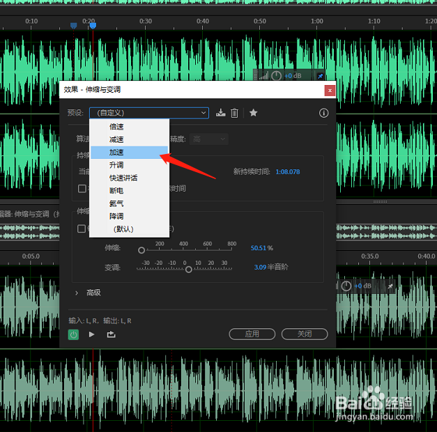Click the 伸缩 stretch slider handle
The image size is (437, 432).
click(x=141, y=250)
